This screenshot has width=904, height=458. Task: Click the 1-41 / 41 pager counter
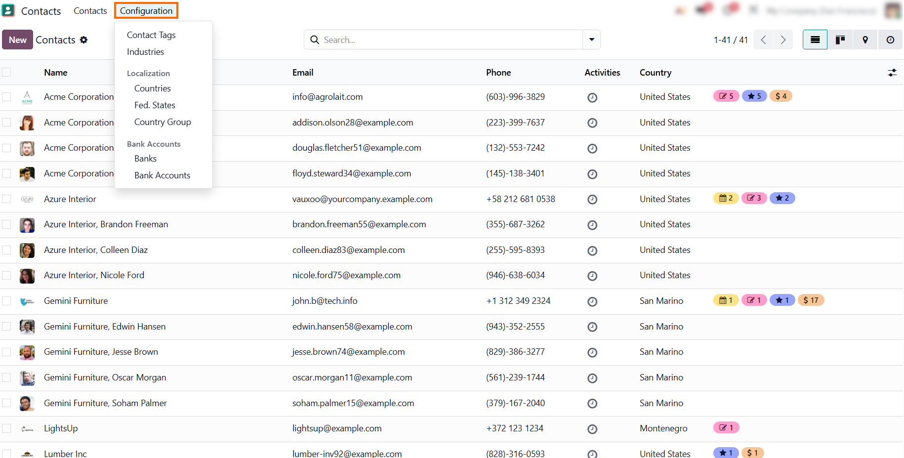[731, 40]
